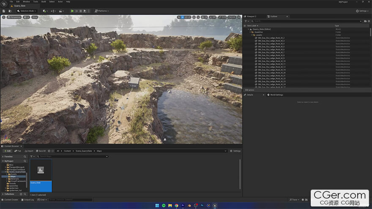
Task: Open the play options three-dot menu
Action: tap(89, 11)
